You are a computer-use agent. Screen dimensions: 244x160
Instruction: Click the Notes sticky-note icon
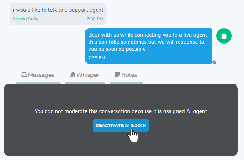[x=117, y=75]
